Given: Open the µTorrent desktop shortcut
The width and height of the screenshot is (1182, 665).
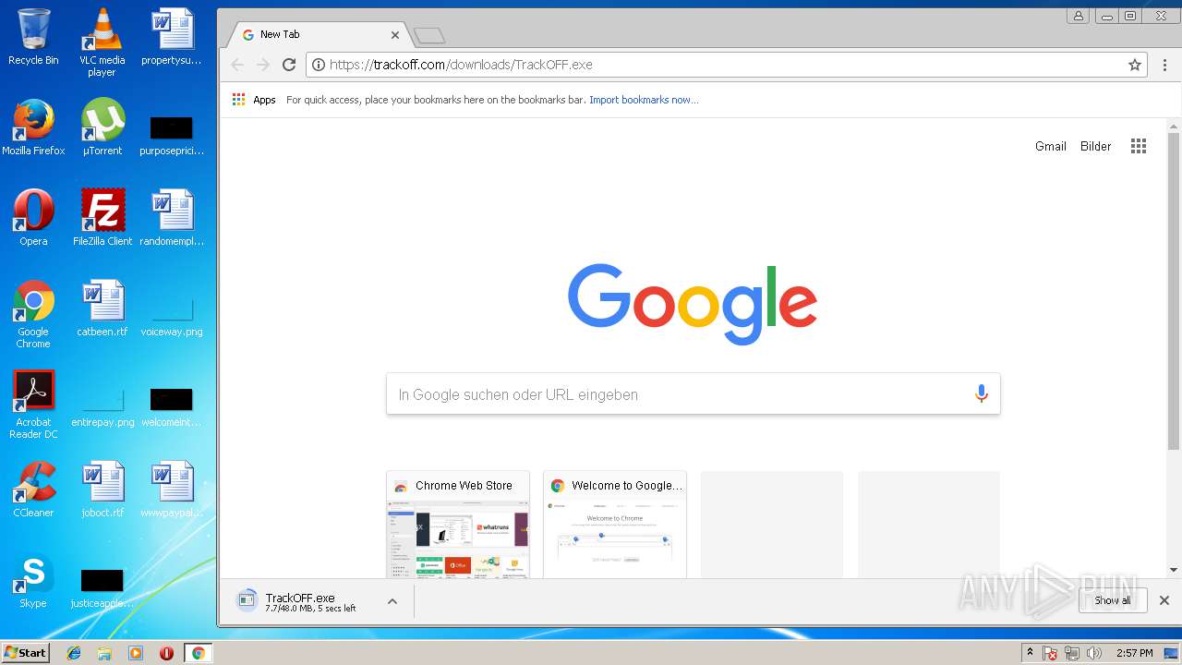Looking at the screenshot, I should coord(102,127).
